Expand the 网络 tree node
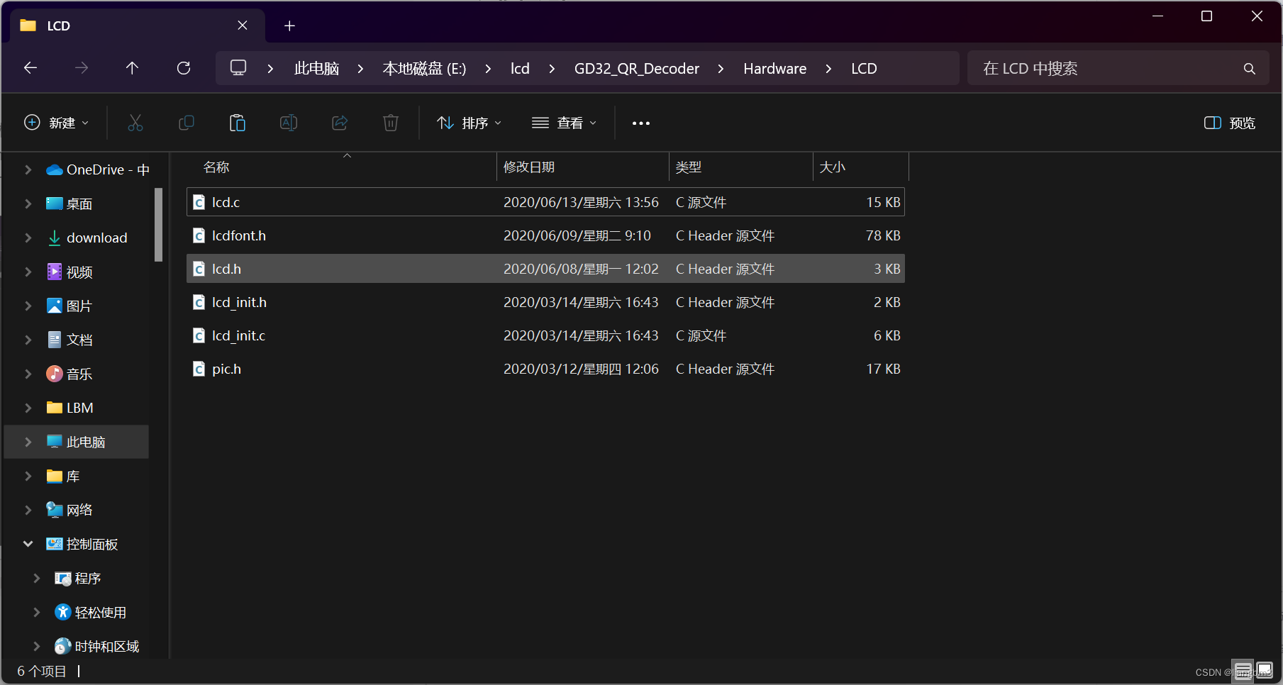1283x685 pixels. (28, 510)
